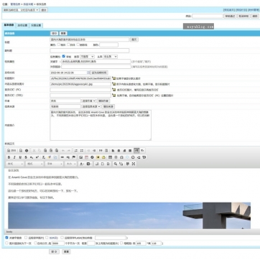This screenshot has height=260, width=260.
Task: Apply Strikethrough formatting
Action: click(26, 157)
